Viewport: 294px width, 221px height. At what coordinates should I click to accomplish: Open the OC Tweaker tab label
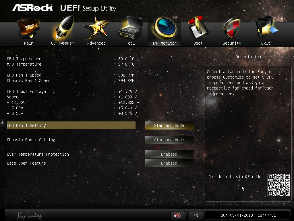coord(63,43)
